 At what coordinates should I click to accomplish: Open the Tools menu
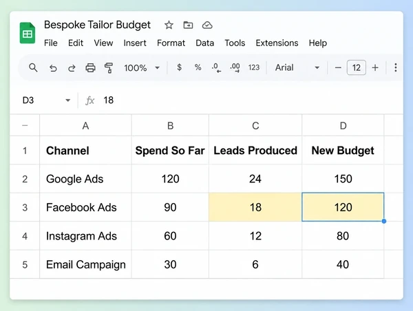(x=235, y=43)
